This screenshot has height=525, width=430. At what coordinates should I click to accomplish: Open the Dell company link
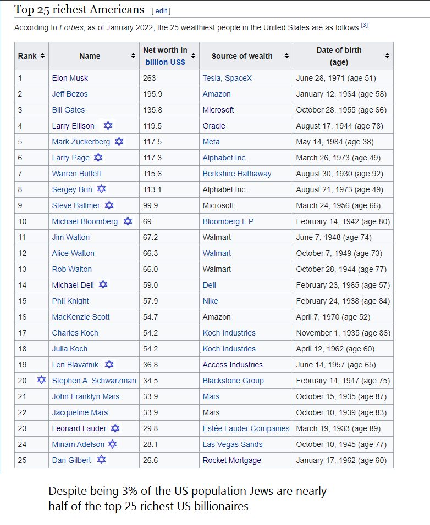pyautogui.click(x=209, y=285)
